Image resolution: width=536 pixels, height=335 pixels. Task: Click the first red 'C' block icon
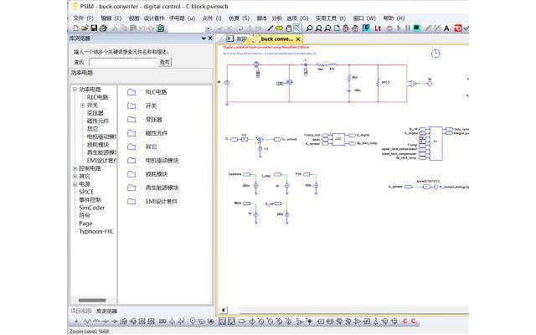pyautogui.click(x=405, y=321)
